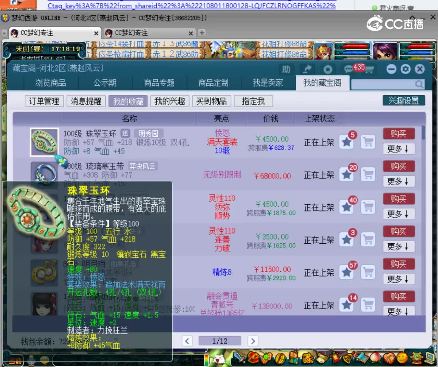The image size is (438, 367).
Task: Open the 浏览商品 tab
Action: [51, 83]
